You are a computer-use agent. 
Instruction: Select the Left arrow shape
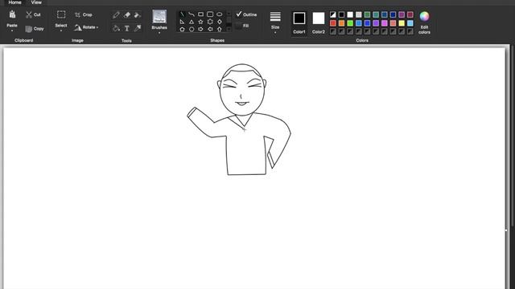[210, 29]
